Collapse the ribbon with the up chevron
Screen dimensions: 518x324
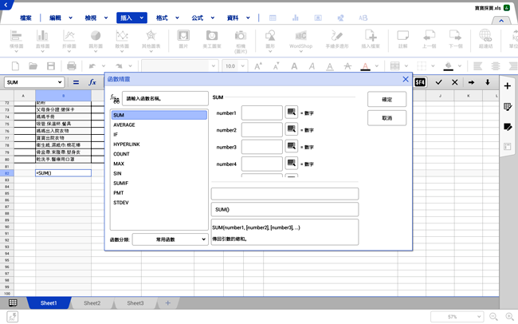tap(501, 21)
